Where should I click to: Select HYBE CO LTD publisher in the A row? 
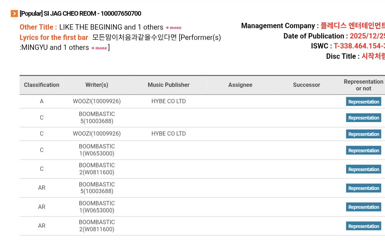(x=168, y=101)
